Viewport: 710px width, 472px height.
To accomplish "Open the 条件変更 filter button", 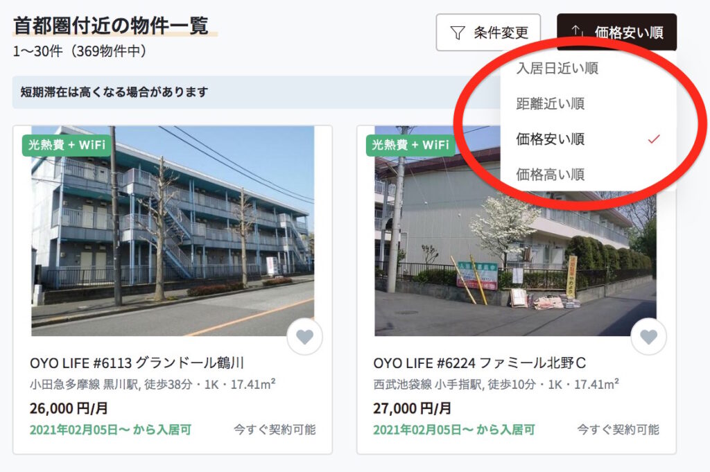I will tap(488, 33).
